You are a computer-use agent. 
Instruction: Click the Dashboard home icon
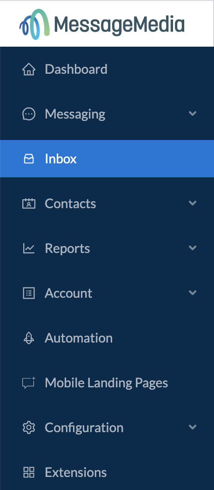click(x=29, y=69)
